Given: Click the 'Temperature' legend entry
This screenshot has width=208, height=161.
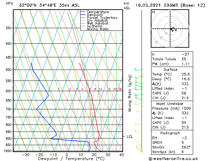Looking at the screenshot, I should [x=98, y=12].
